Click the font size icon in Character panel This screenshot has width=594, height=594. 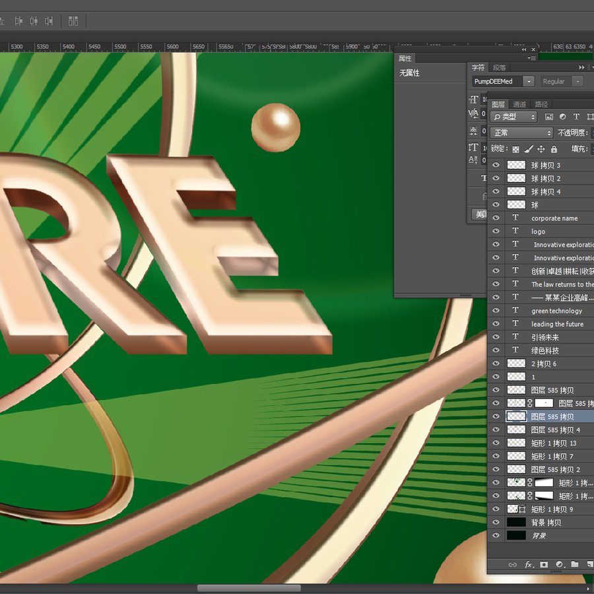click(x=473, y=100)
